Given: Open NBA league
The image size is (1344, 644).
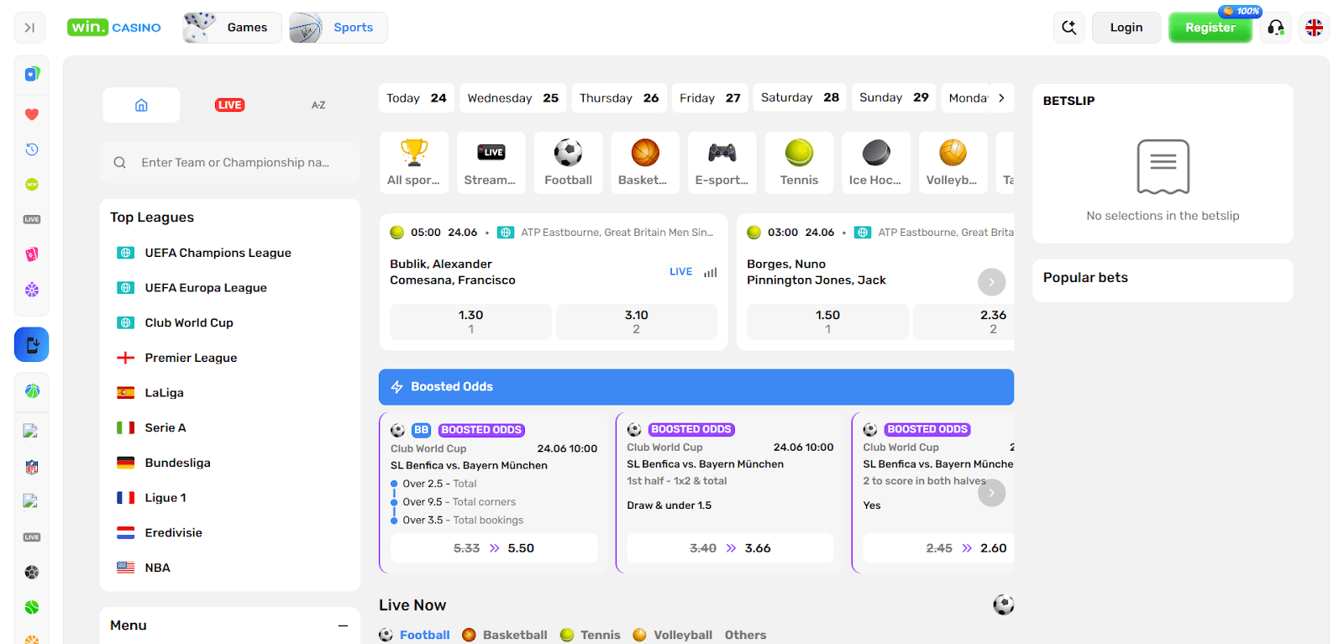Looking at the screenshot, I should pyautogui.click(x=157, y=568).
